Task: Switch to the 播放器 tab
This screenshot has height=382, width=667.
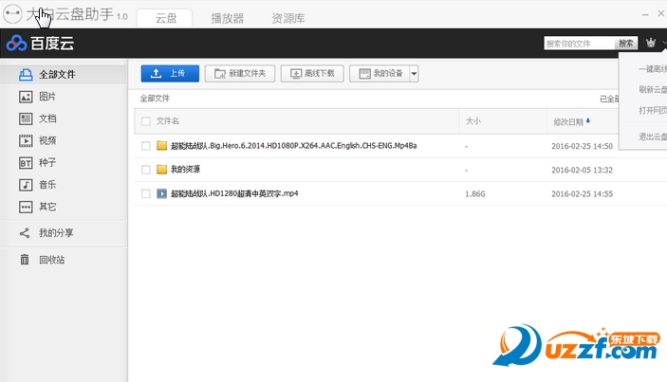Action: point(228,18)
